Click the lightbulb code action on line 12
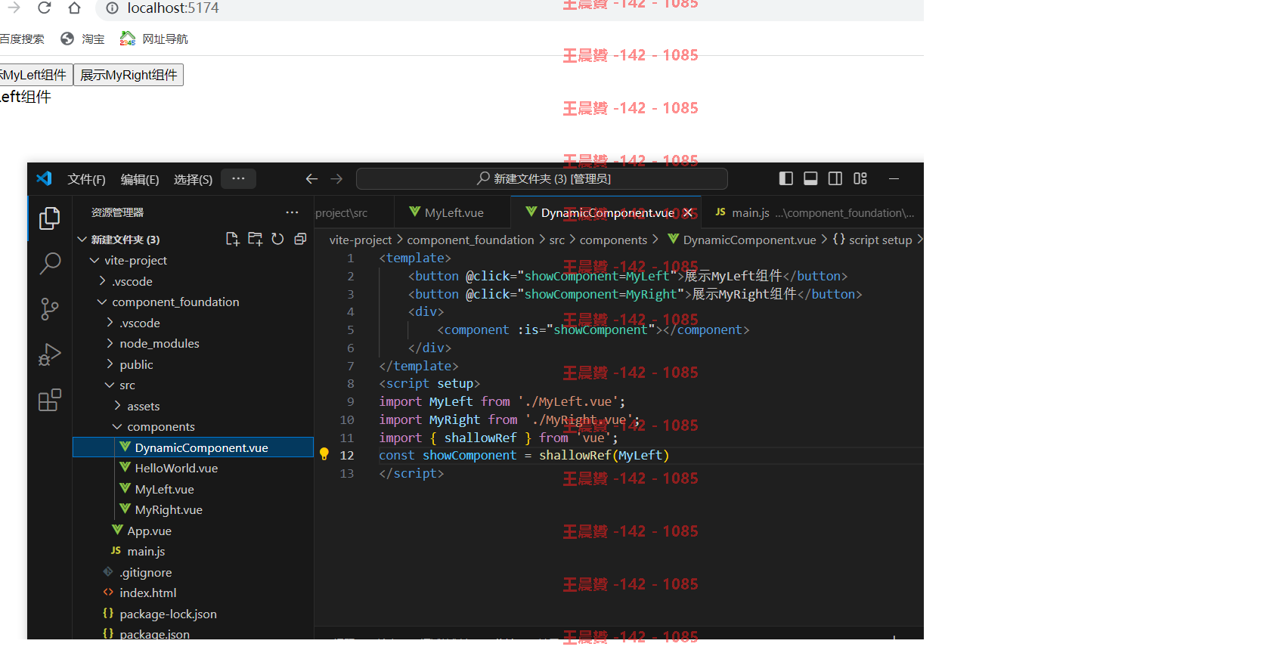The image size is (1261, 653). click(324, 454)
